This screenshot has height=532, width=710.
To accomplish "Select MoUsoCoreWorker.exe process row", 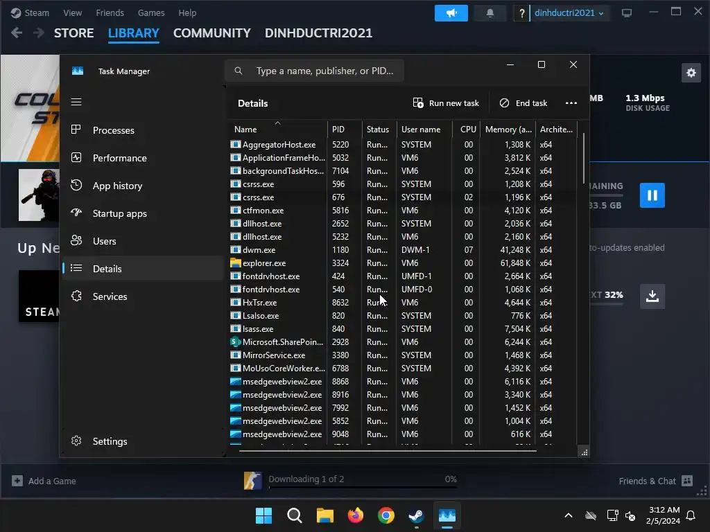I will coord(403,369).
